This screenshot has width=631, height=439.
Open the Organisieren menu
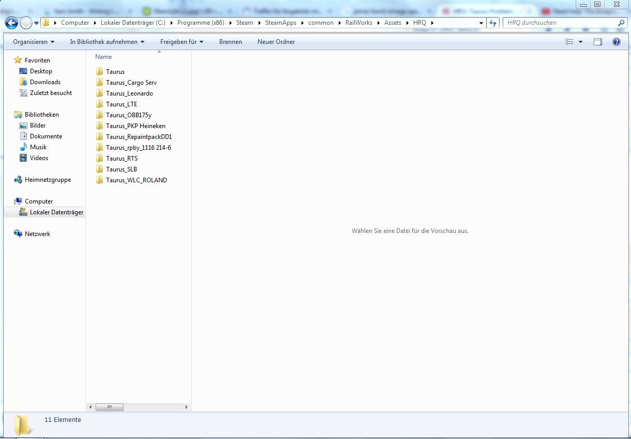click(34, 42)
